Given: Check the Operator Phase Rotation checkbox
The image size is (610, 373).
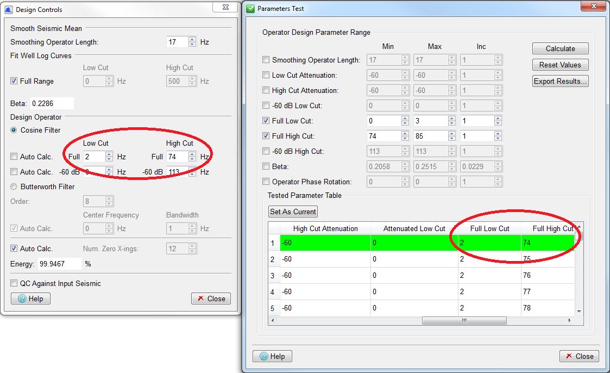Looking at the screenshot, I should point(266,182).
